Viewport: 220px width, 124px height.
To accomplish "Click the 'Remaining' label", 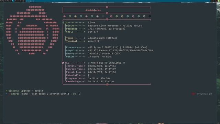I will tap(73, 81).
